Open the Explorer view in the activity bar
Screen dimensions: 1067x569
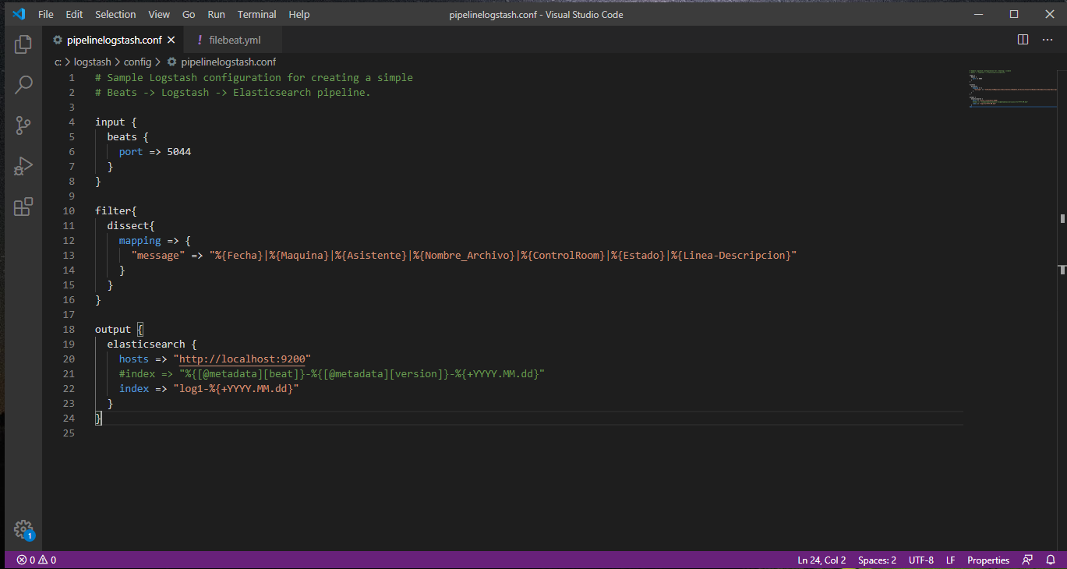23,44
